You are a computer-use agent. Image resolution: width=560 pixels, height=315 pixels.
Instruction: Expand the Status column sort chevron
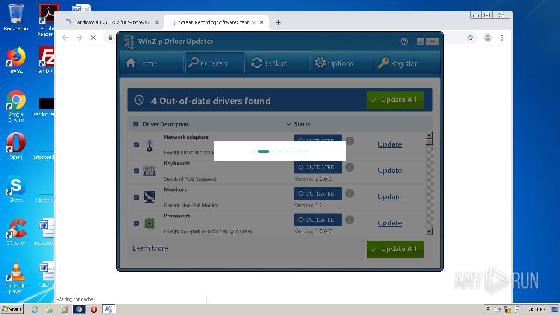(x=288, y=124)
